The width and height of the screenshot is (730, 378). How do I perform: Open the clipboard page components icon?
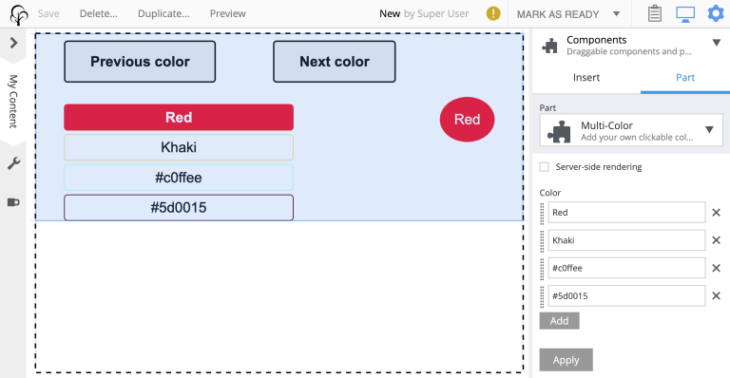655,13
